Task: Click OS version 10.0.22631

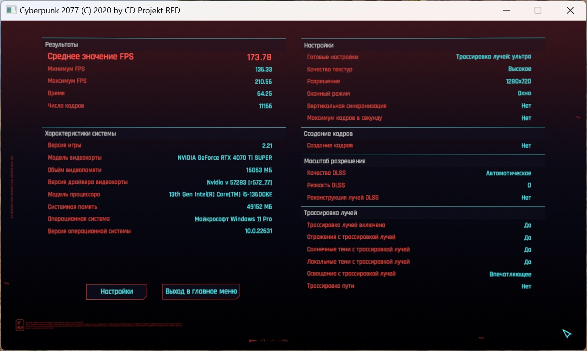Action: point(258,231)
